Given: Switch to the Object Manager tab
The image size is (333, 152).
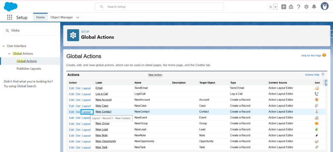Looking at the screenshot, I should pos(61,17).
